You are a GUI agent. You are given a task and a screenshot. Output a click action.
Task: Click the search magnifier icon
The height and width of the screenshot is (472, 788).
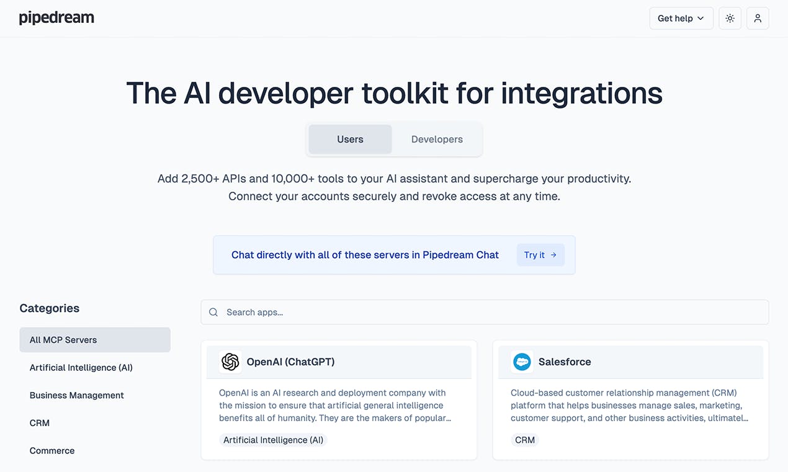[x=213, y=312]
